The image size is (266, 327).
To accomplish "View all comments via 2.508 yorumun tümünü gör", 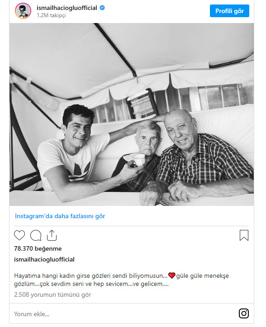I will point(52,294).
